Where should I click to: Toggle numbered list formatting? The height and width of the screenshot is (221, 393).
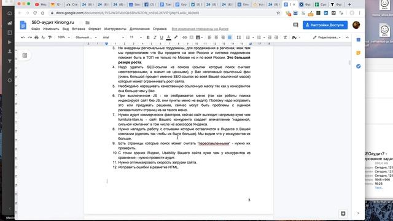[248, 37]
